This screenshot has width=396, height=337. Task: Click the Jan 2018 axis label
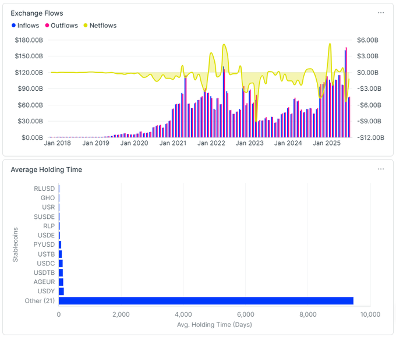pyautogui.click(x=57, y=143)
